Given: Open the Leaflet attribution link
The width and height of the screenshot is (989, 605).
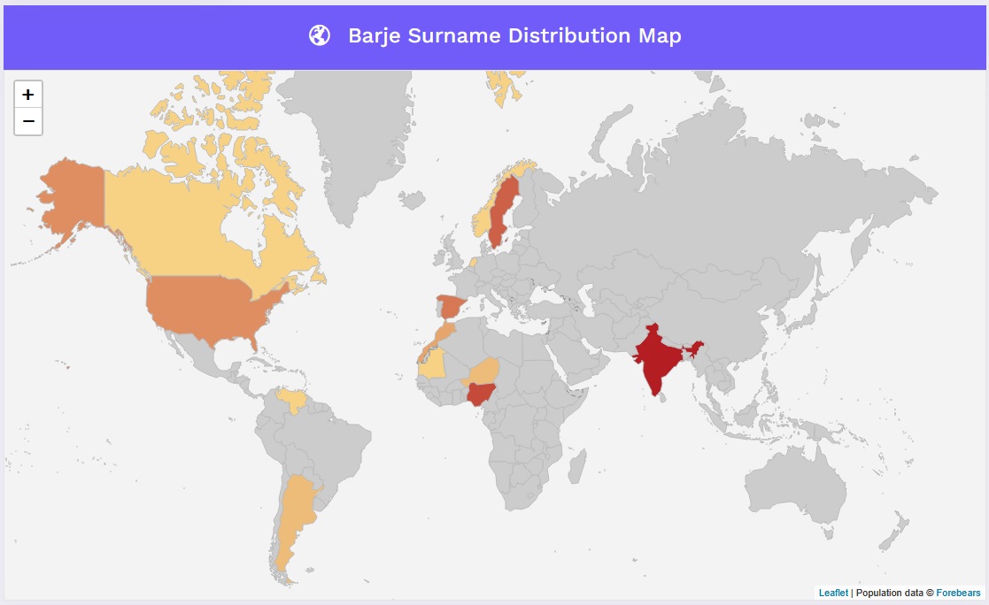Looking at the screenshot, I should [832, 593].
